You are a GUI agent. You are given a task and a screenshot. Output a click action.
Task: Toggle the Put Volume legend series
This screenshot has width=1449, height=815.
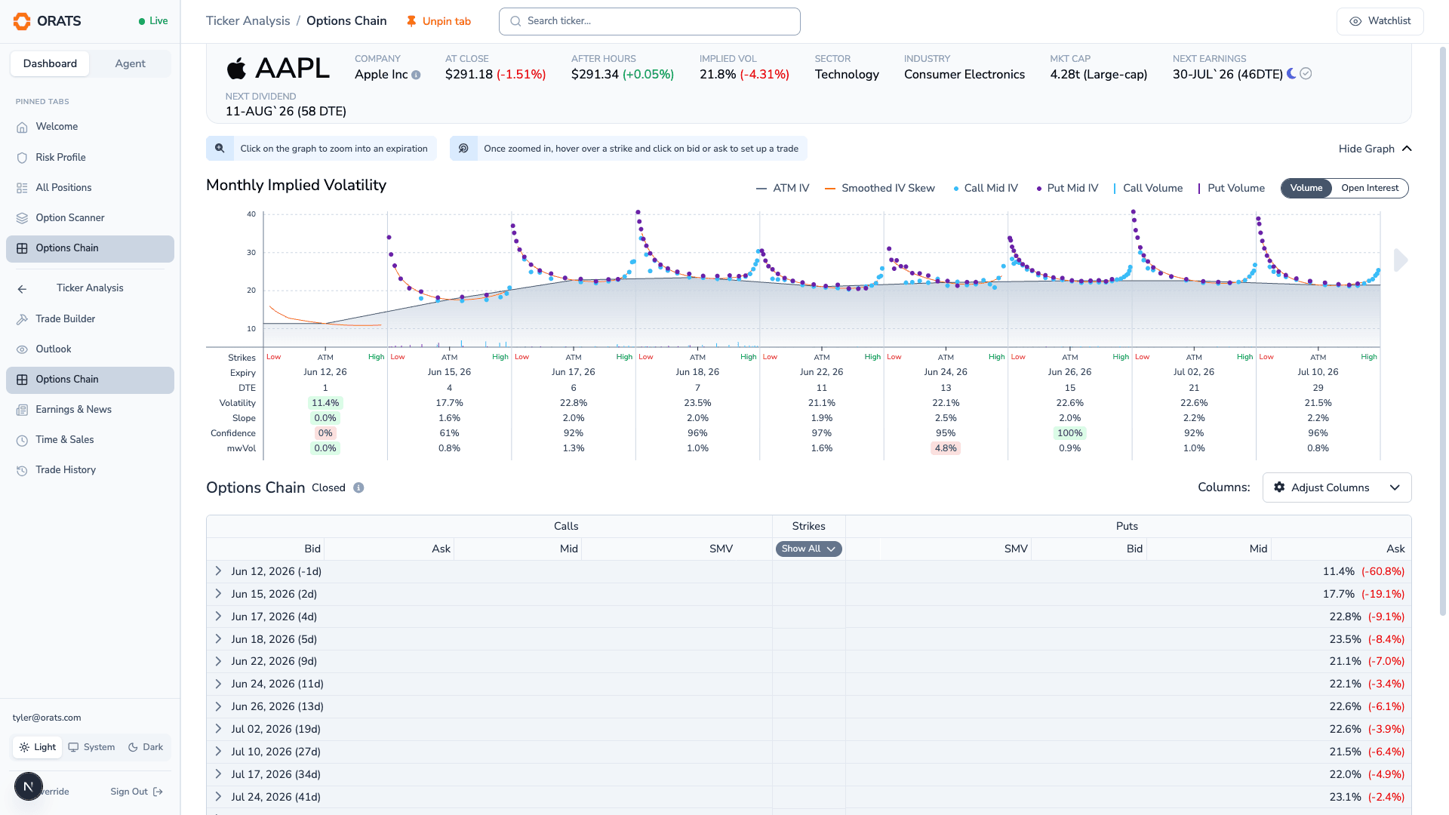pyautogui.click(x=1232, y=188)
